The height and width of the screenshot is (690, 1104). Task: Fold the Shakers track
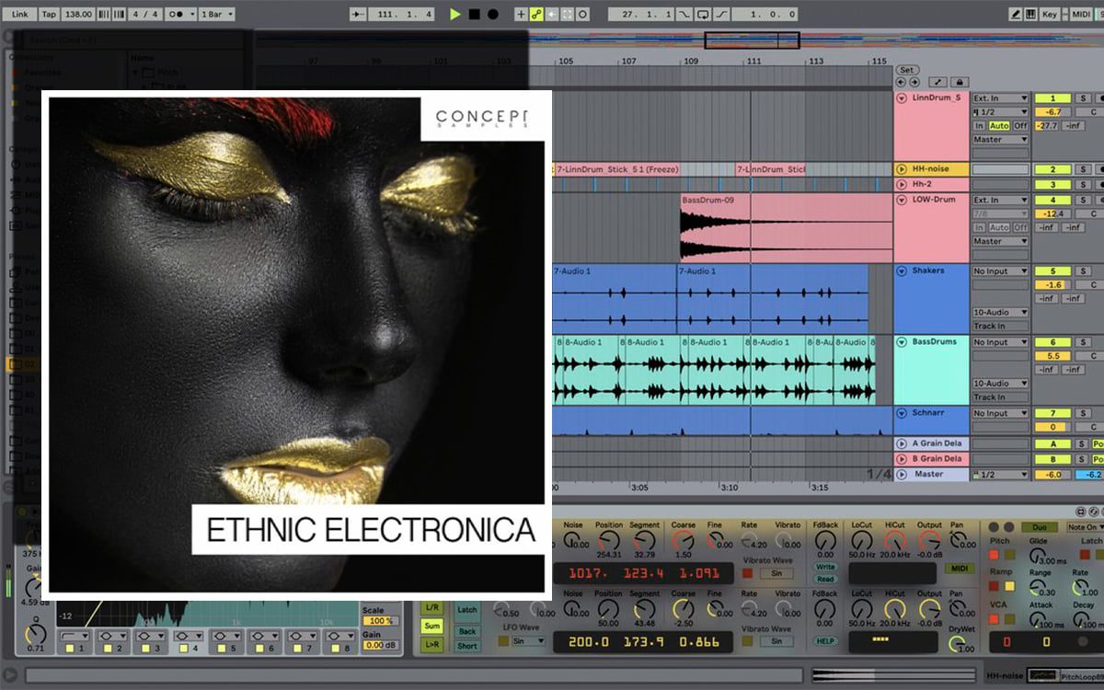click(902, 271)
